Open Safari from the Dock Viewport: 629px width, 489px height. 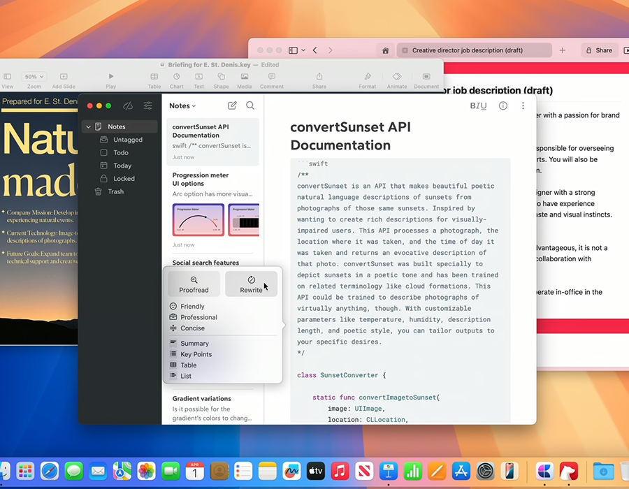point(50,471)
